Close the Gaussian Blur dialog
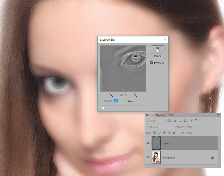This screenshot has height=176, width=224. point(165,39)
